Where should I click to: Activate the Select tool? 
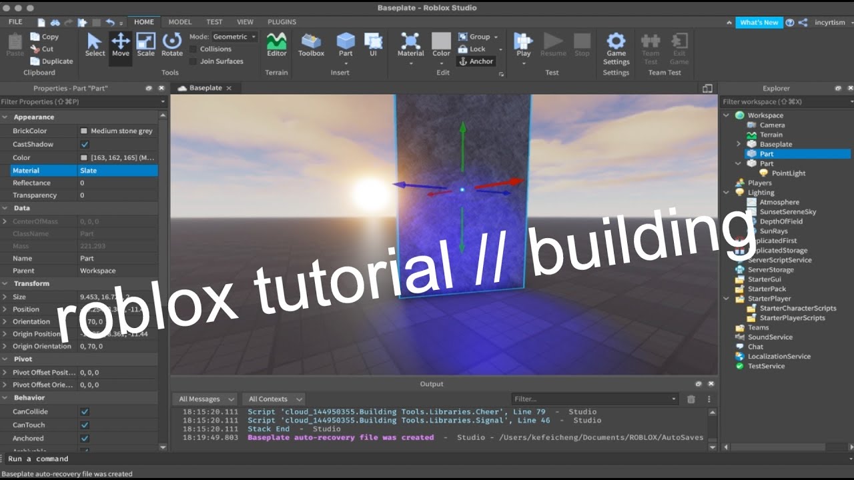tap(95, 45)
